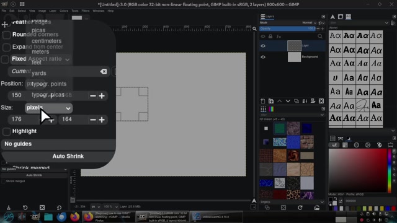
Task: Open the File menu
Action: pyautogui.click(x=4, y=11)
